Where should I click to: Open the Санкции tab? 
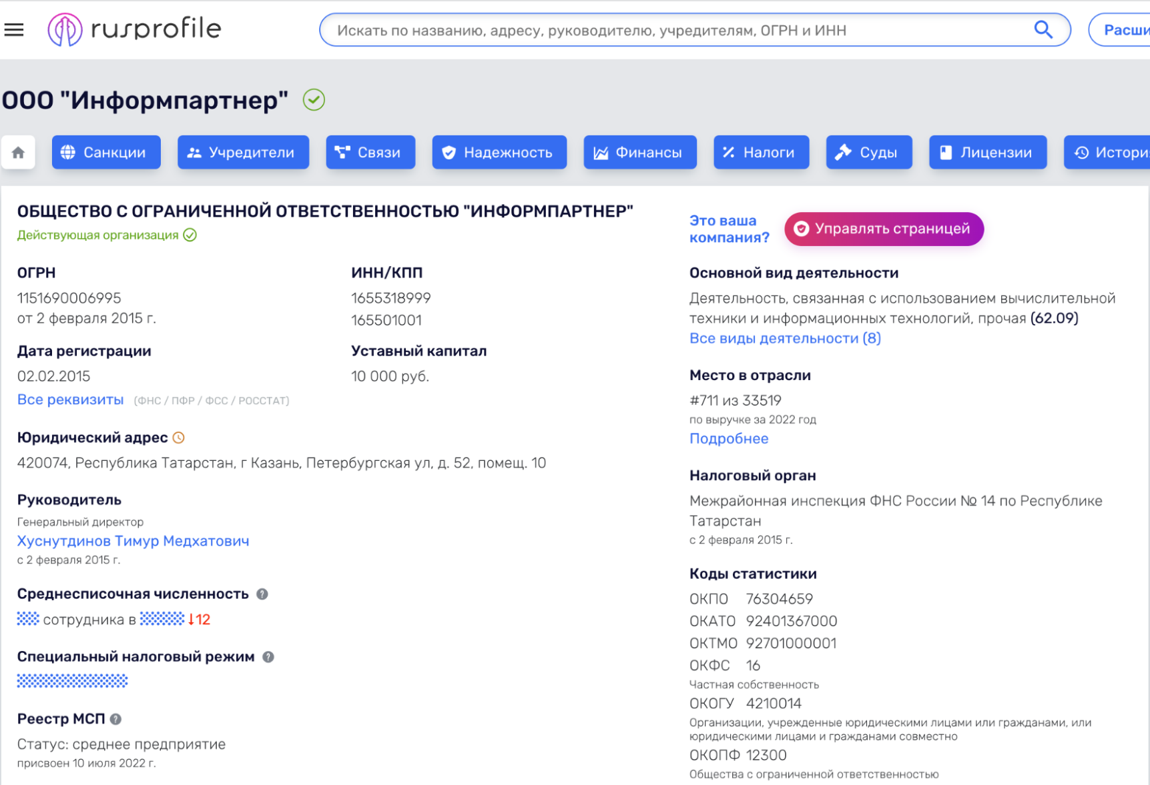pos(106,153)
